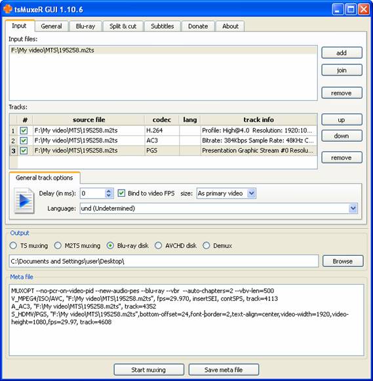Screen dimensions: 373x381
Task: Move track with the down button
Action: (342, 136)
